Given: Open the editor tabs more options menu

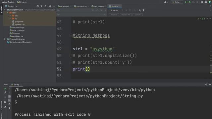Looking at the screenshot, I should (x=210, y=6).
